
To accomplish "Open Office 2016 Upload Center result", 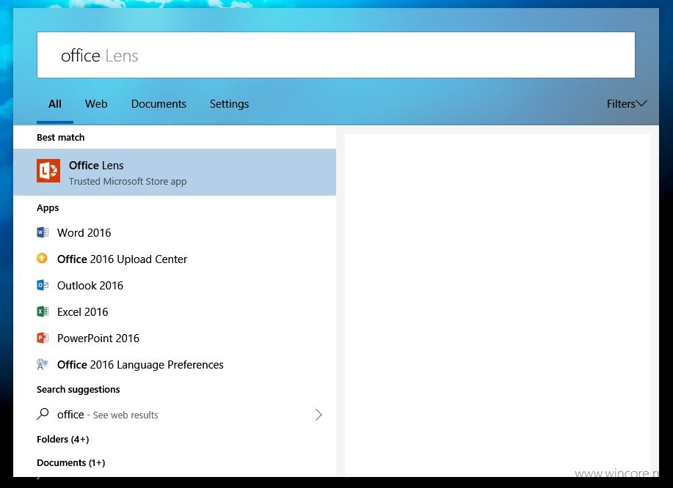I will [x=175, y=259].
